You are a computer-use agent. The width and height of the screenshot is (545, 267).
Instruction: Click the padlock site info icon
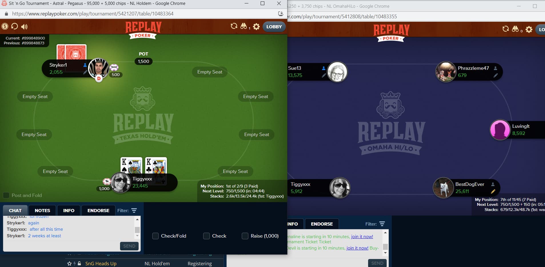pyautogui.click(x=6, y=13)
